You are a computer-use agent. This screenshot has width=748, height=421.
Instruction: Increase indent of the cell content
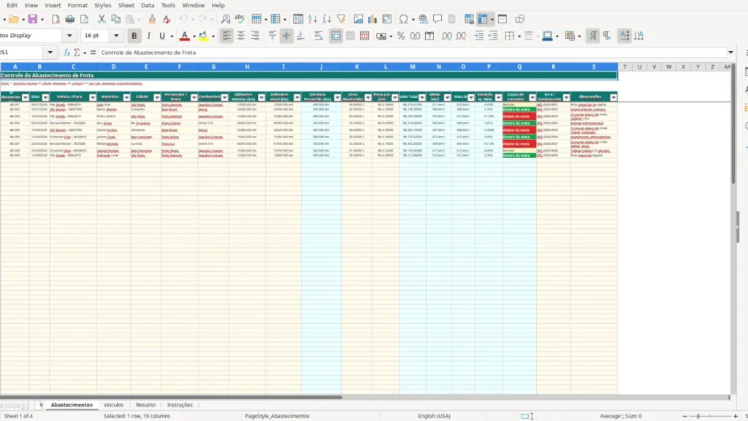point(479,36)
